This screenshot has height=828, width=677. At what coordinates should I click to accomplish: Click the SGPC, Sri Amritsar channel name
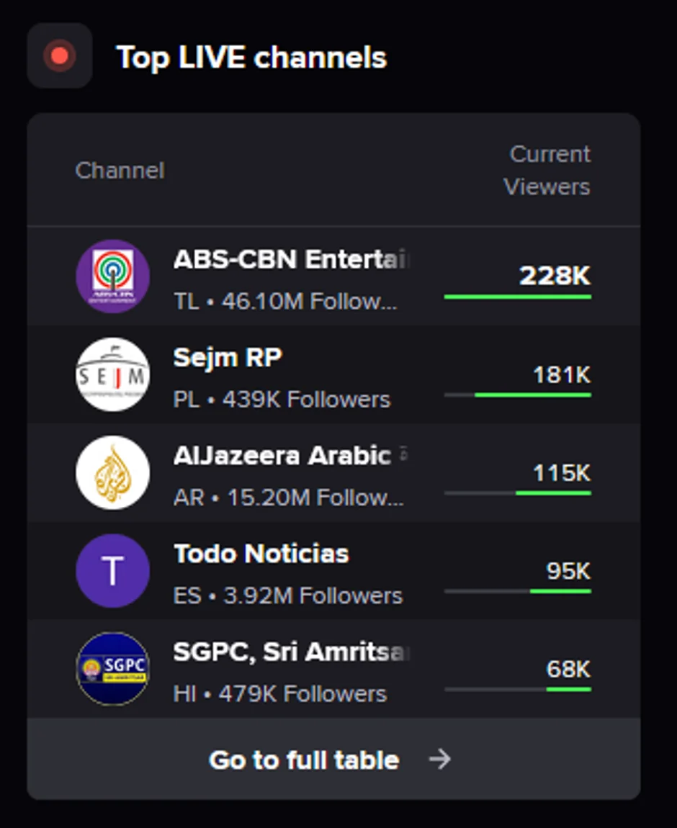pyautogui.click(x=291, y=652)
